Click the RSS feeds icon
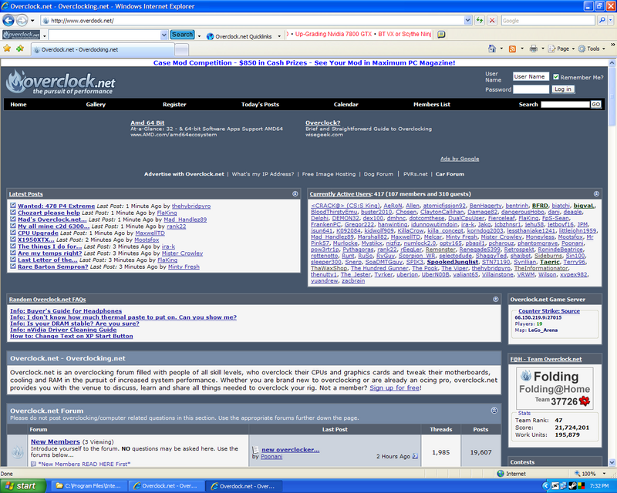 click(x=512, y=49)
